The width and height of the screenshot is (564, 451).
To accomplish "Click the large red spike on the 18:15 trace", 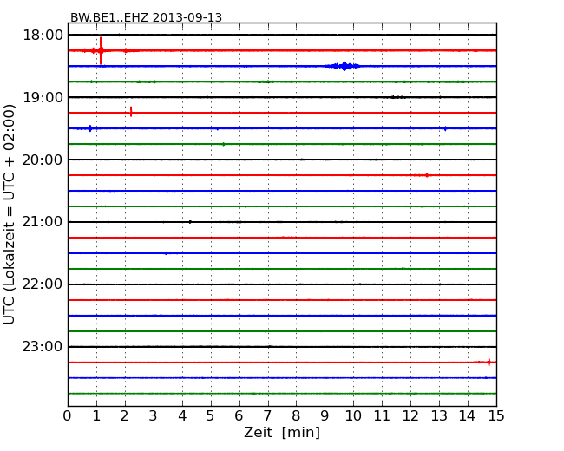I will [x=101, y=50].
